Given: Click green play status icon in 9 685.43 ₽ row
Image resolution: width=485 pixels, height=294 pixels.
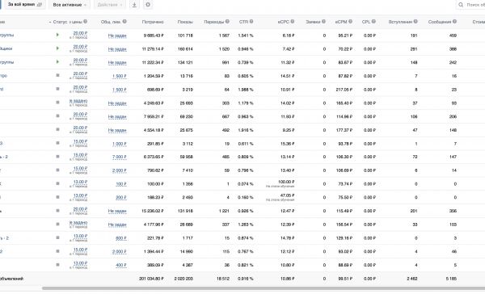Looking at the screenshot, I should (x=57, y=35).
